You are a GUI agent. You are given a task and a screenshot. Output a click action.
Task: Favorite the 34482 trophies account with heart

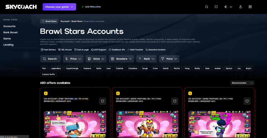(x=247, y=101)
